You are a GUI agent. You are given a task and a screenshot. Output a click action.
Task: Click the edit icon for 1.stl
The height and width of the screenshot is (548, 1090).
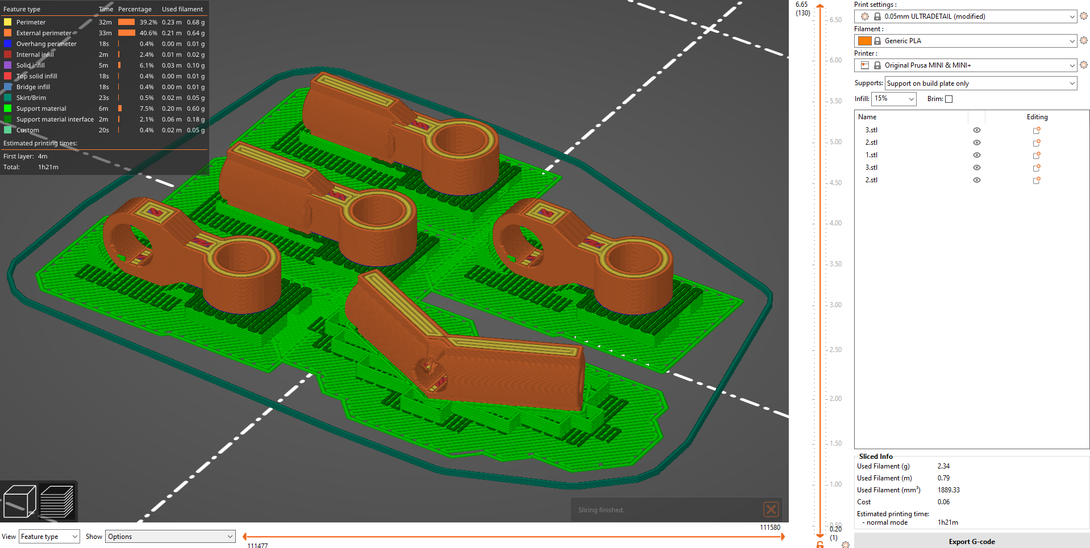1037,155
